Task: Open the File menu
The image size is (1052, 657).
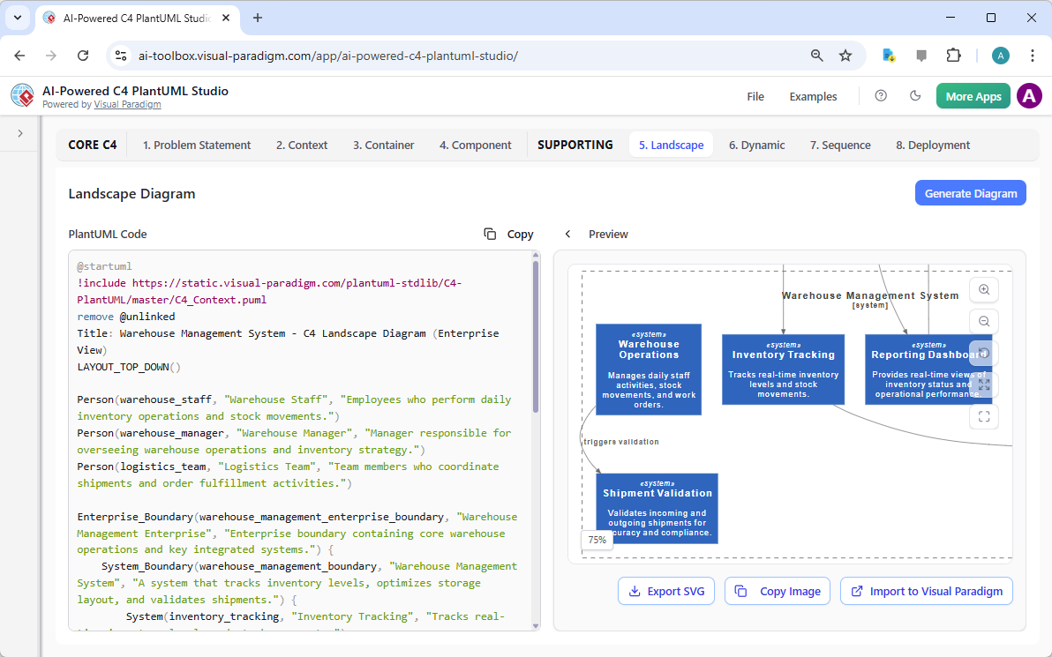Action: [x=755, y=96]
